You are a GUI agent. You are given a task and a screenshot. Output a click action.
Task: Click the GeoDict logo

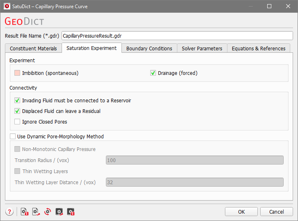click(x=24, y=21)
